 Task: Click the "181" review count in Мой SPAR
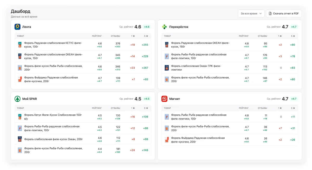[118, 149]
